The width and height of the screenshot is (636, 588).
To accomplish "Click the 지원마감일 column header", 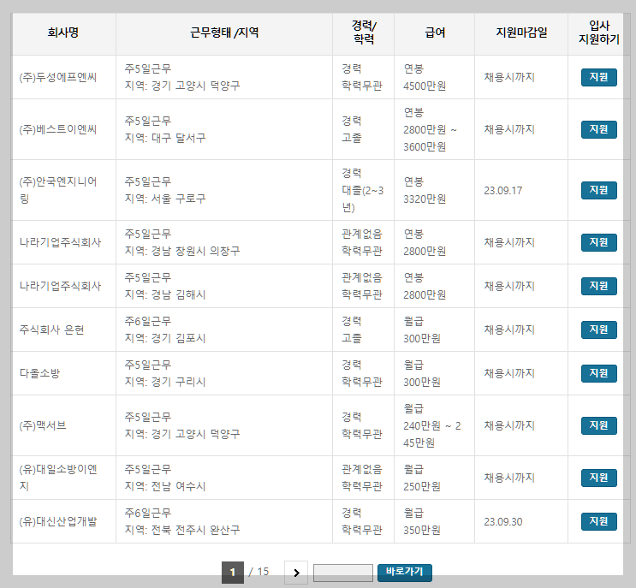I will coord(521,33).
